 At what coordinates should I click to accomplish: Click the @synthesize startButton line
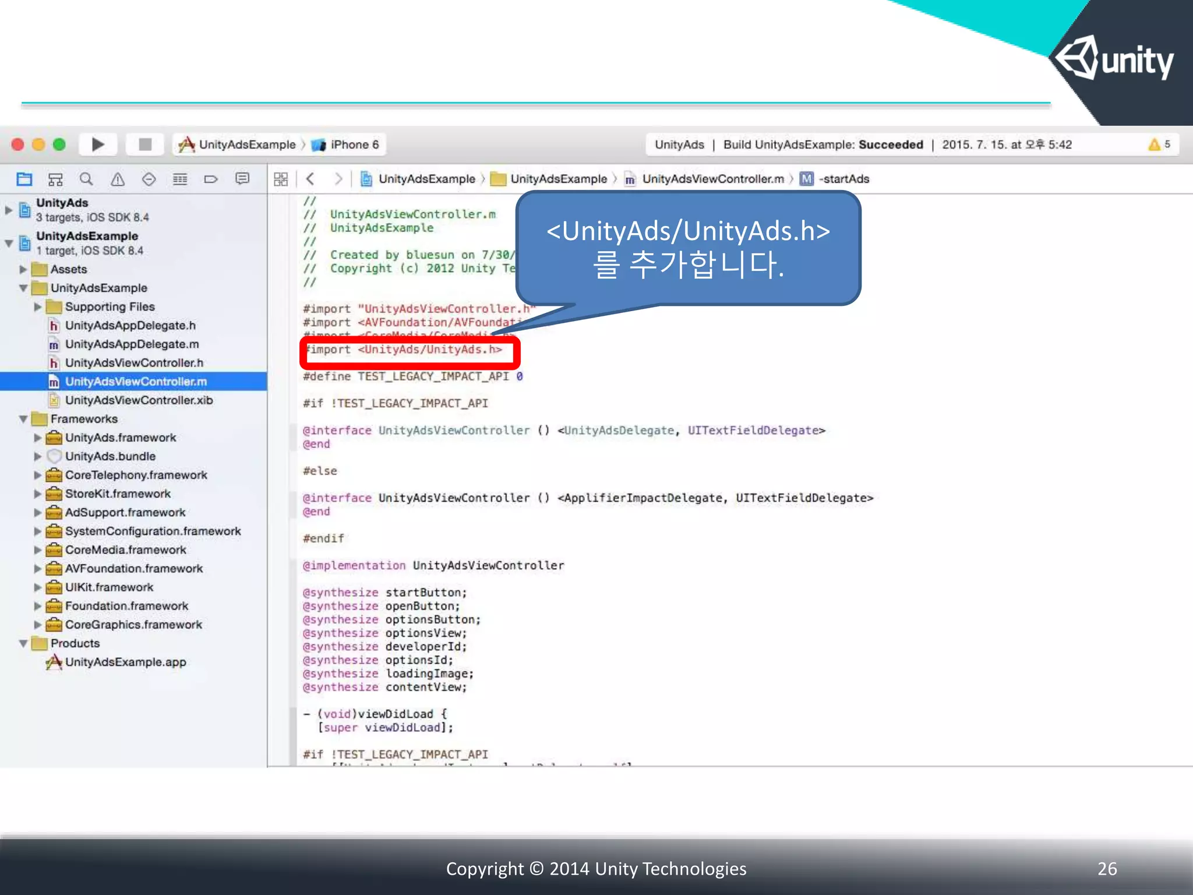pyautogui.click(x=384, y=593)
